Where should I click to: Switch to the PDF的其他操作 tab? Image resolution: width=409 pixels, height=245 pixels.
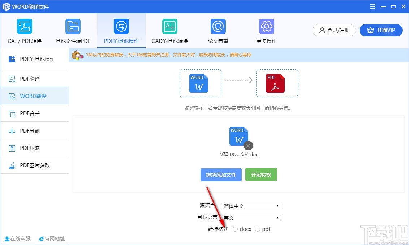(x=121, y=31)
